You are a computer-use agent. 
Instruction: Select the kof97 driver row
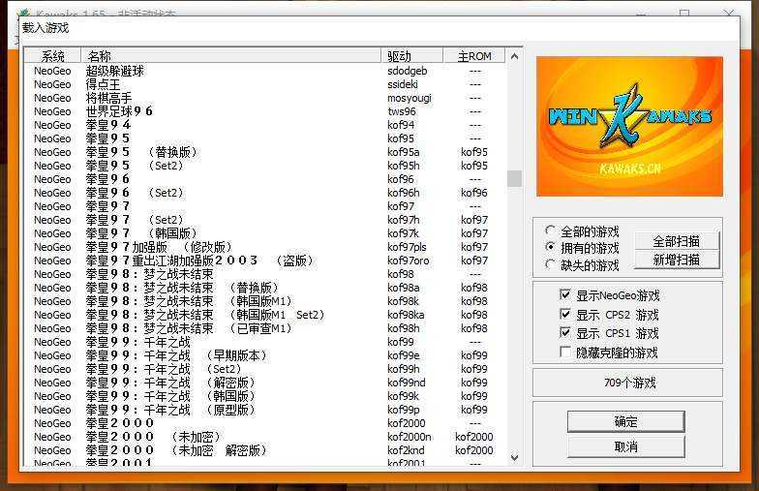coord(265,206)
